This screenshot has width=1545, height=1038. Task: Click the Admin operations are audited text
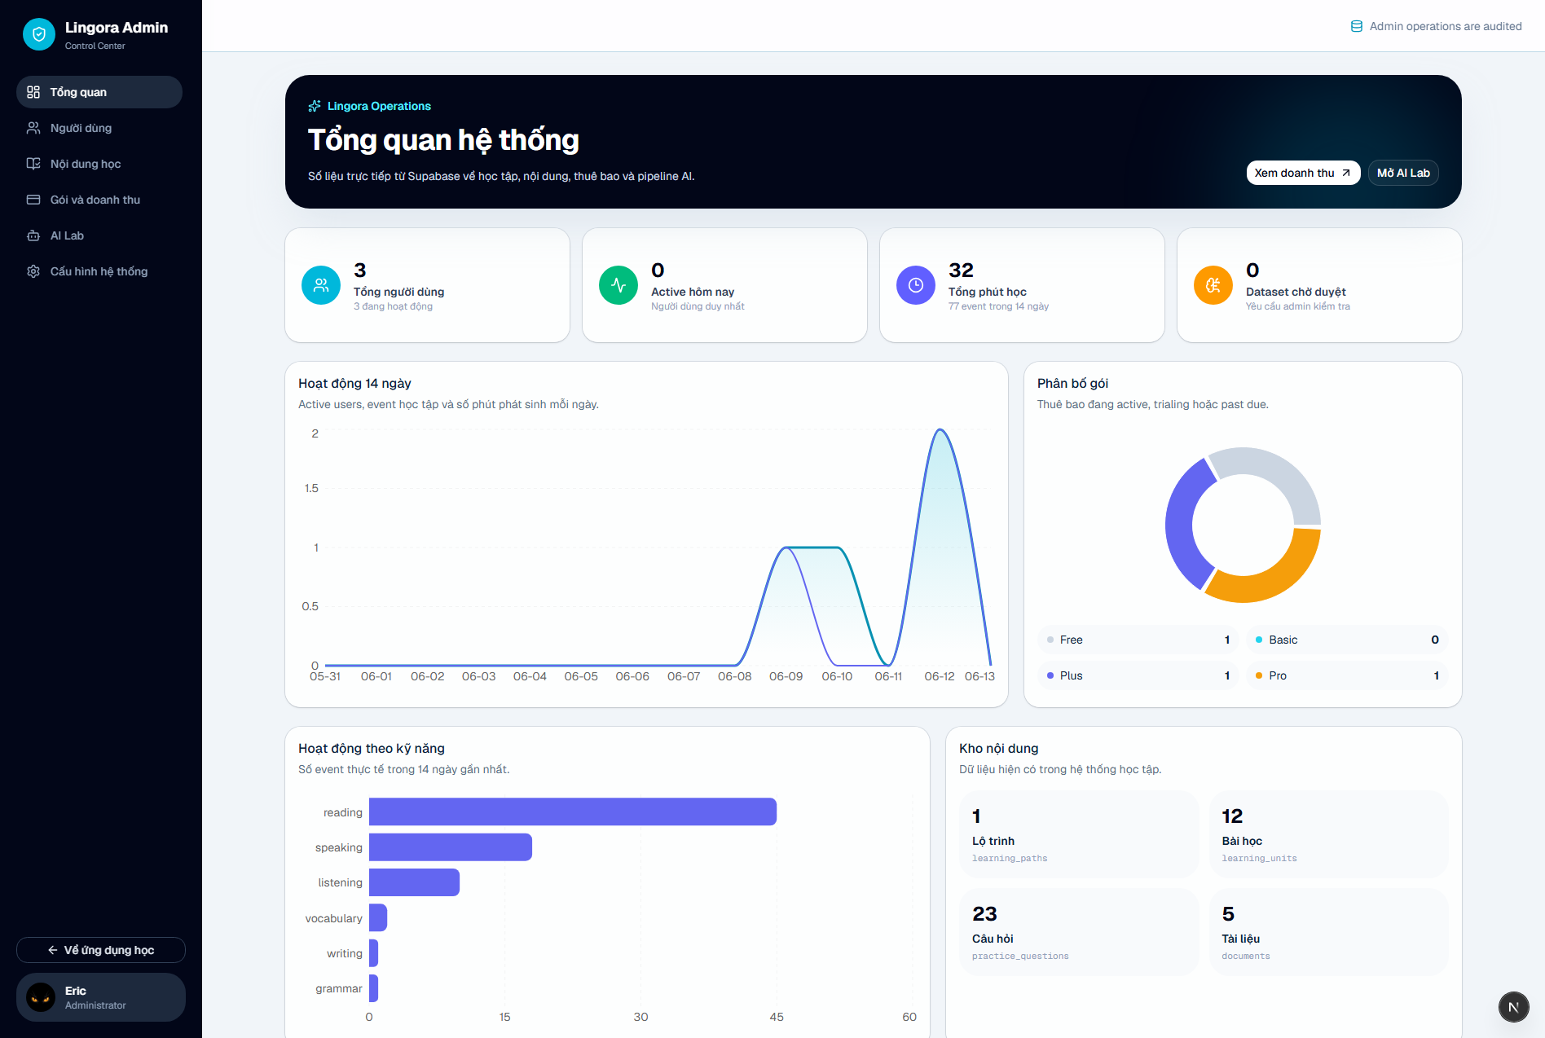(1446, 26)
